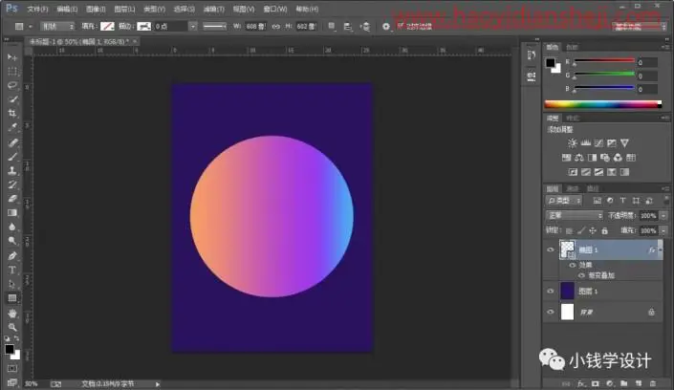This screenshot has width=674, height=390.
Task: Open shape mode dropdown in options bar
Action: pyautogui.click(x=57, y=27)
